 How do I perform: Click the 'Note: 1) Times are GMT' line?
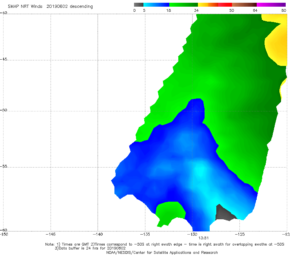click(165, 244)
